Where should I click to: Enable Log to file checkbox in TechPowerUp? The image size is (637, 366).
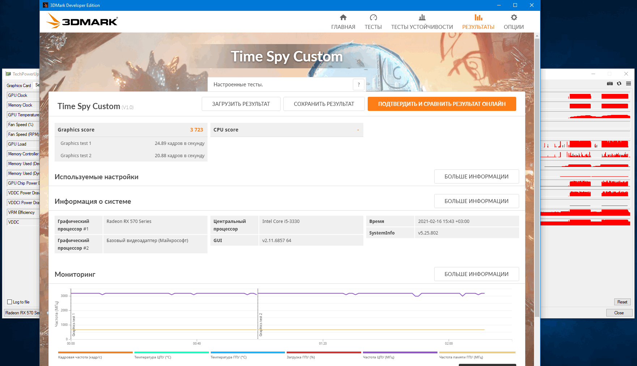click(10, 302)
